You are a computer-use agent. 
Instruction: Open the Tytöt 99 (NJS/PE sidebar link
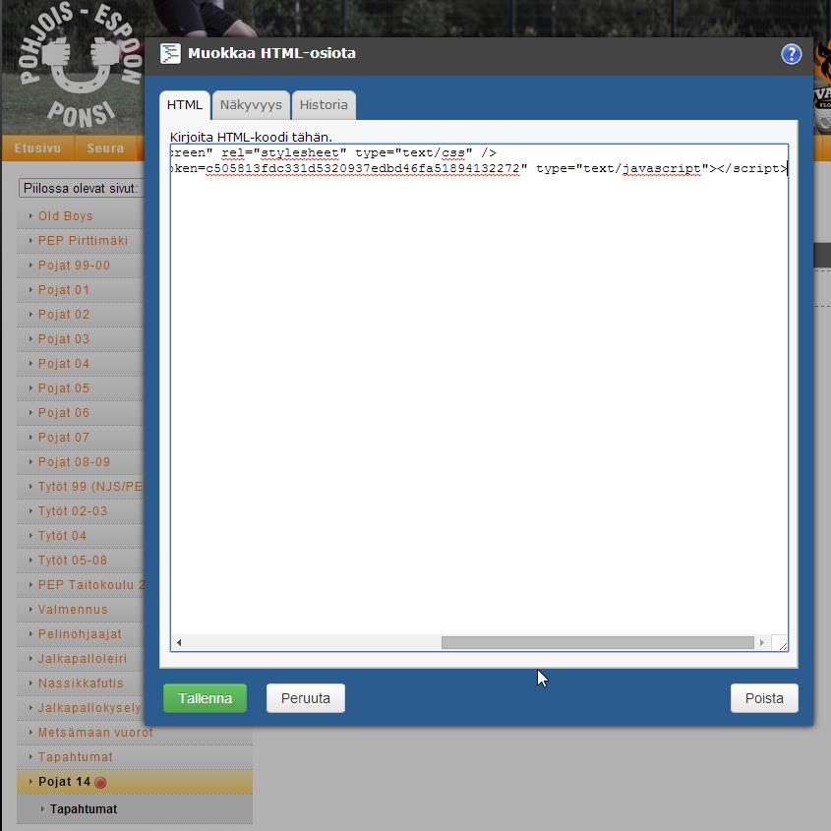click(x=90, y=487)
